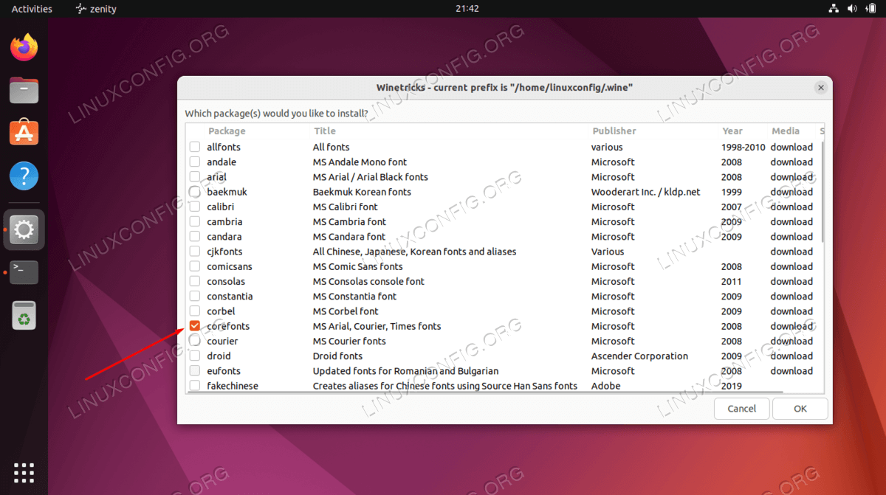Viewport: 886px width, 495px height.
Task: Check the corbel package checkbox
Action: click(x=195, y=311)
